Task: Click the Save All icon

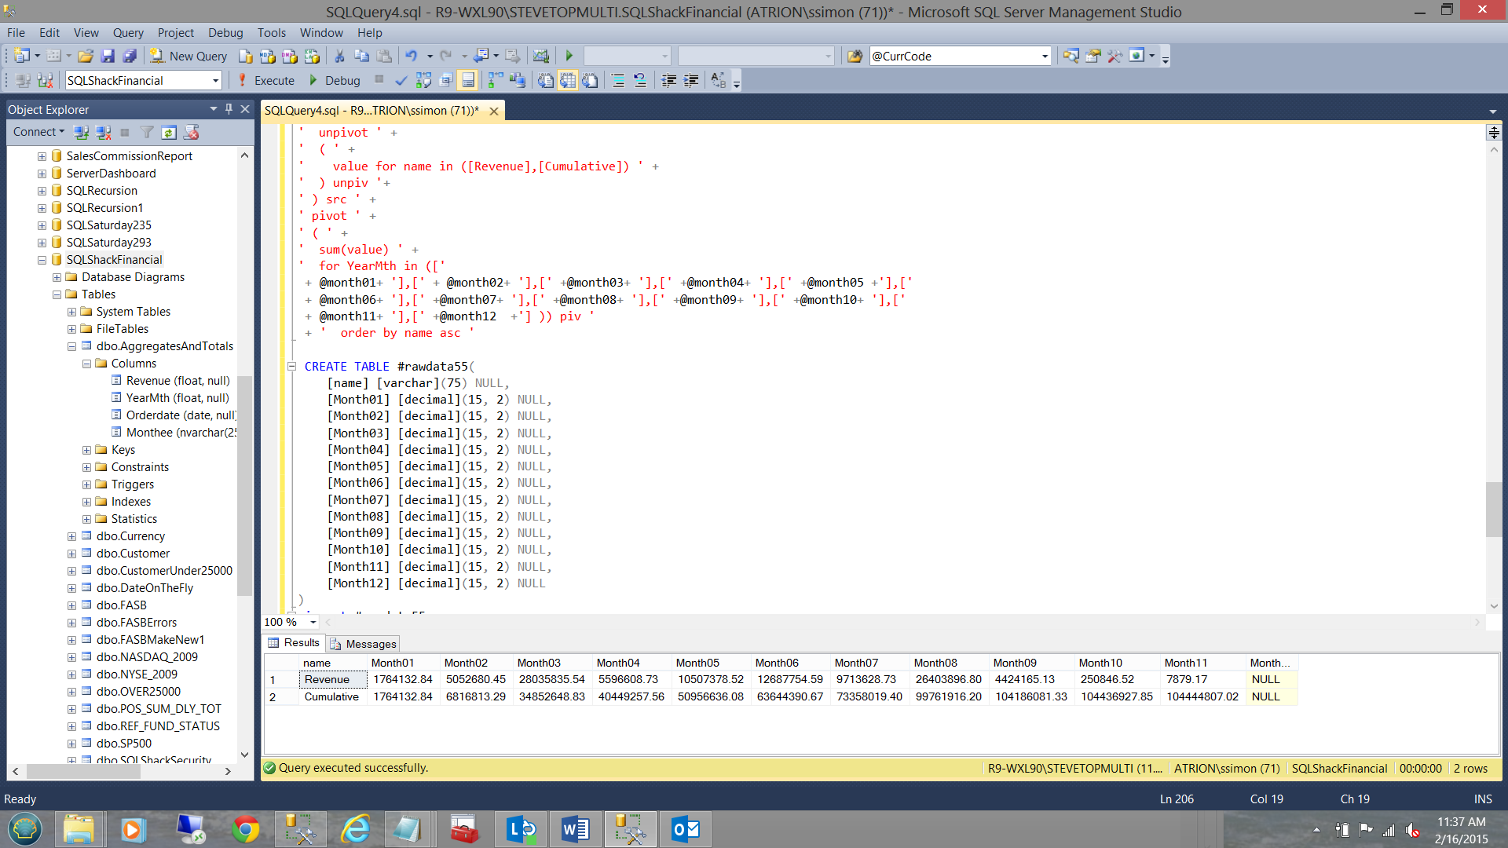Action: point(130,56)
